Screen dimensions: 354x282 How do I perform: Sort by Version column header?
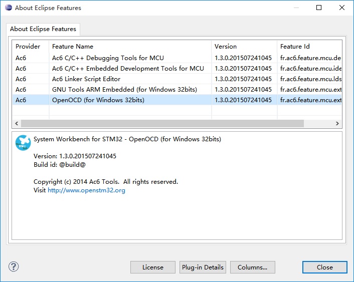coord(244,47)
